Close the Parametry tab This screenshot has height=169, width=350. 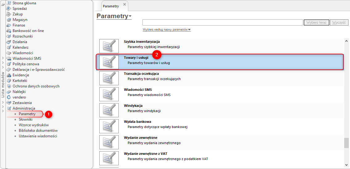coord(124,4)
